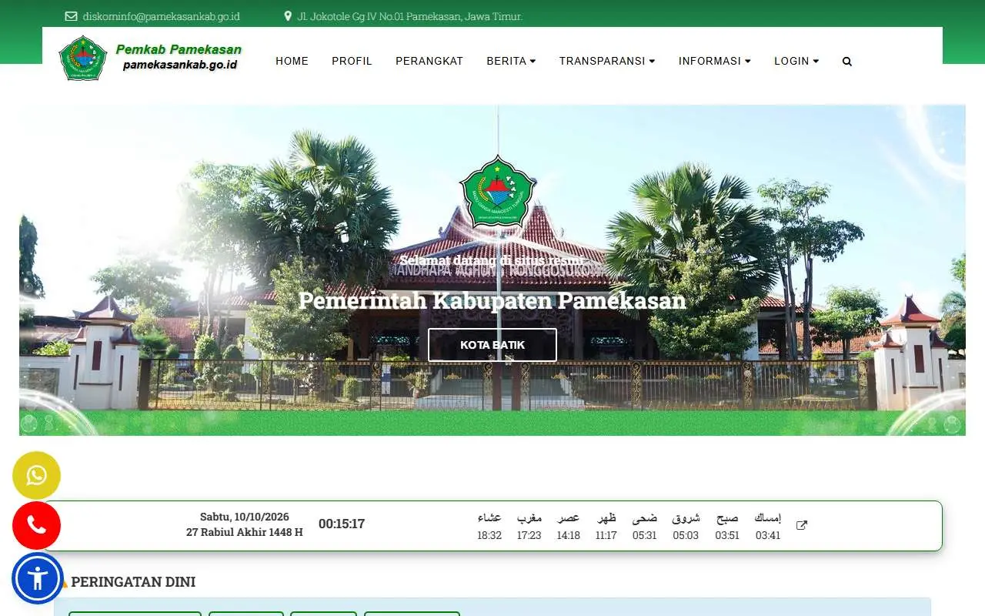Go to the HOME menu item
Image resolution: width=985 pixels, height=616 pixels.
click(x=292, y=61)
